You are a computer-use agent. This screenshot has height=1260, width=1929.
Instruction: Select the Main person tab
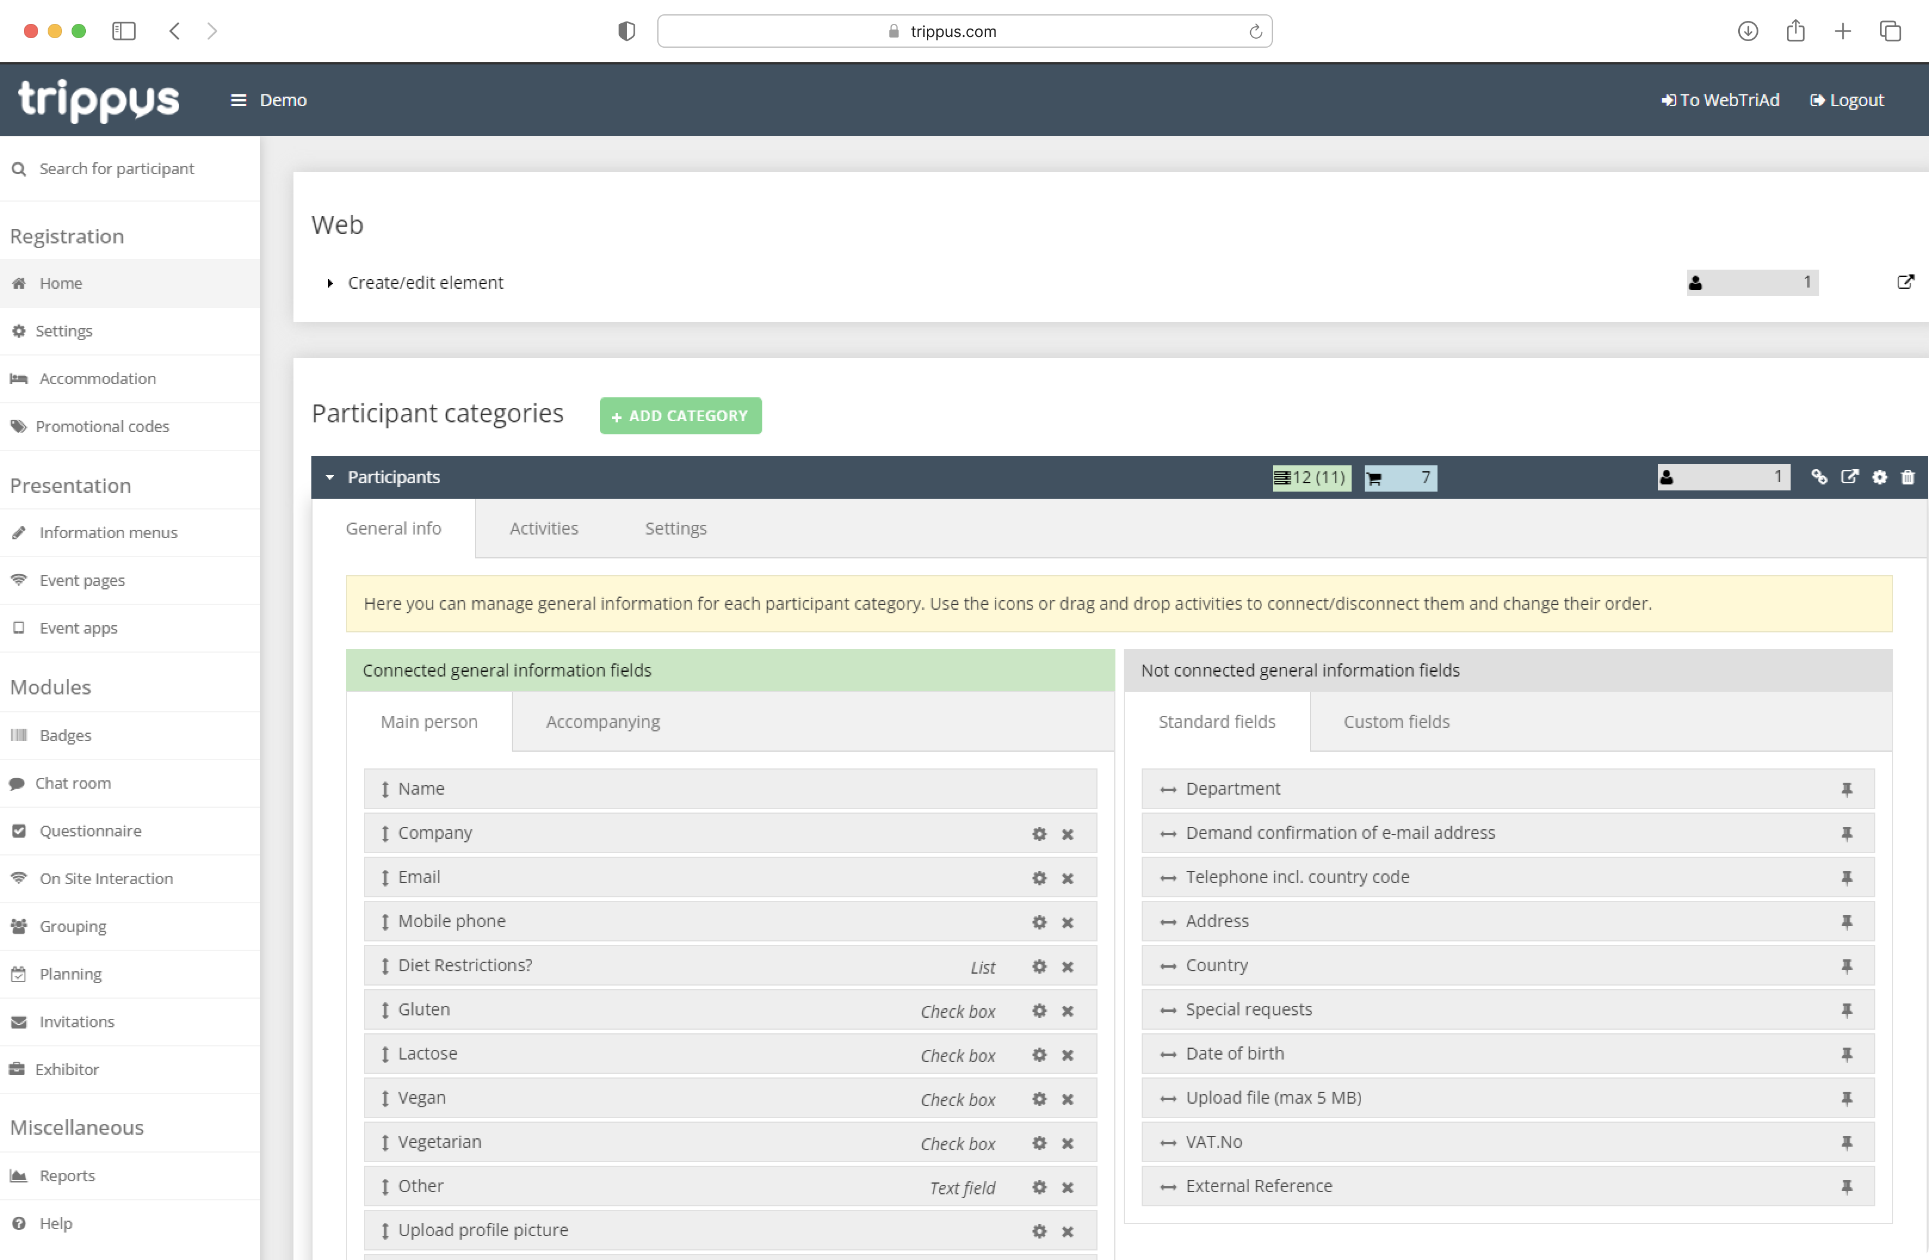point(429,722)
